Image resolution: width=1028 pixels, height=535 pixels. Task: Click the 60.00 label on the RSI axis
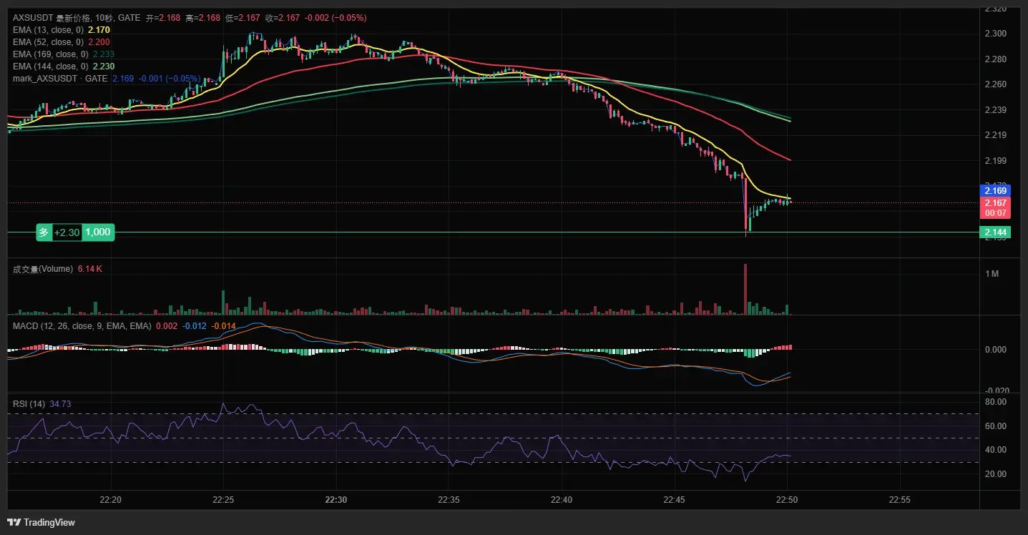point(996,426)
